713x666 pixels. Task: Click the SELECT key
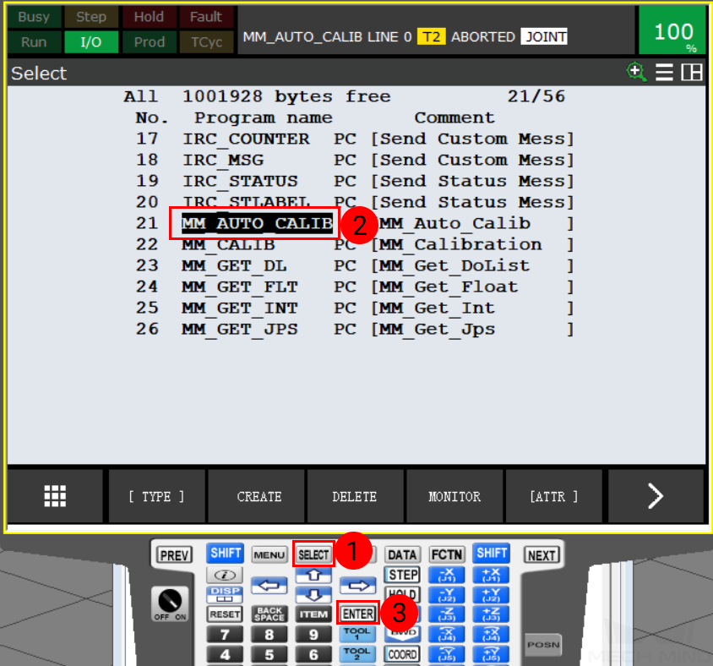tap(313, 554)
